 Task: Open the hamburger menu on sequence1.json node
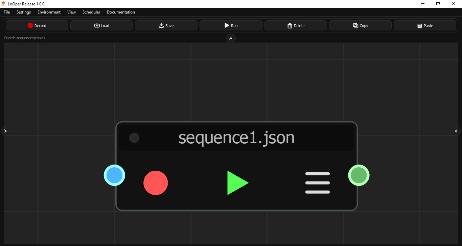pyautogui.click(x=317, y=183)
